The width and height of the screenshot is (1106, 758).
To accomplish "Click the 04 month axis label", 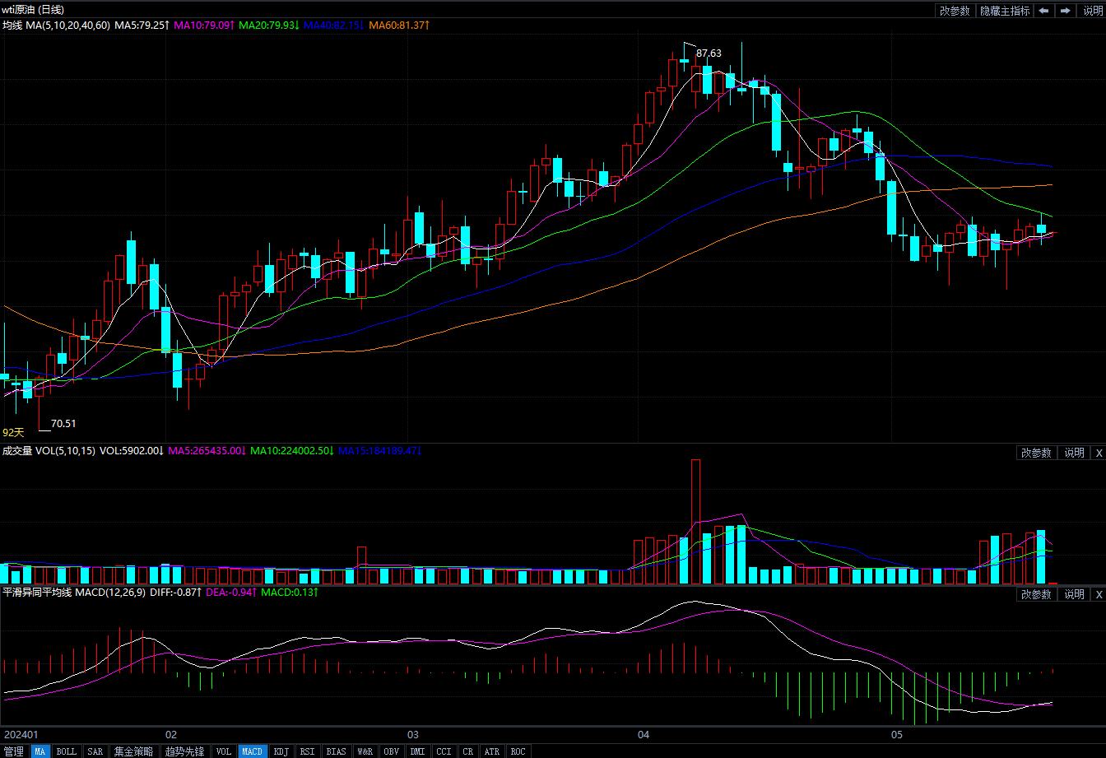I will click(x=644, y=734).
